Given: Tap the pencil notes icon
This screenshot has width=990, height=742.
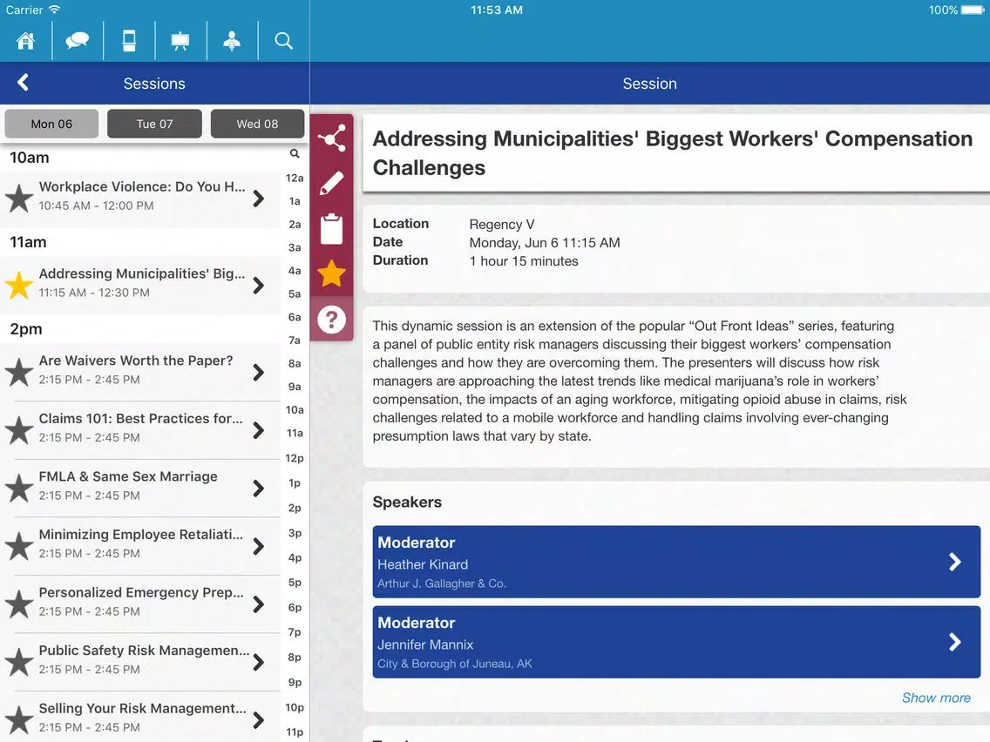Looking at the screenshot, I should 331,183.
